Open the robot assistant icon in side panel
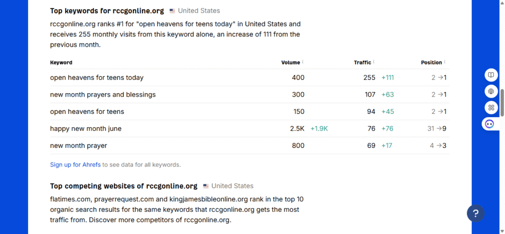 [490, 124]
